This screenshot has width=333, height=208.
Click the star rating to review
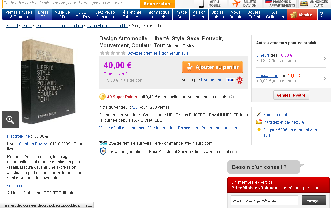[113, 53]
